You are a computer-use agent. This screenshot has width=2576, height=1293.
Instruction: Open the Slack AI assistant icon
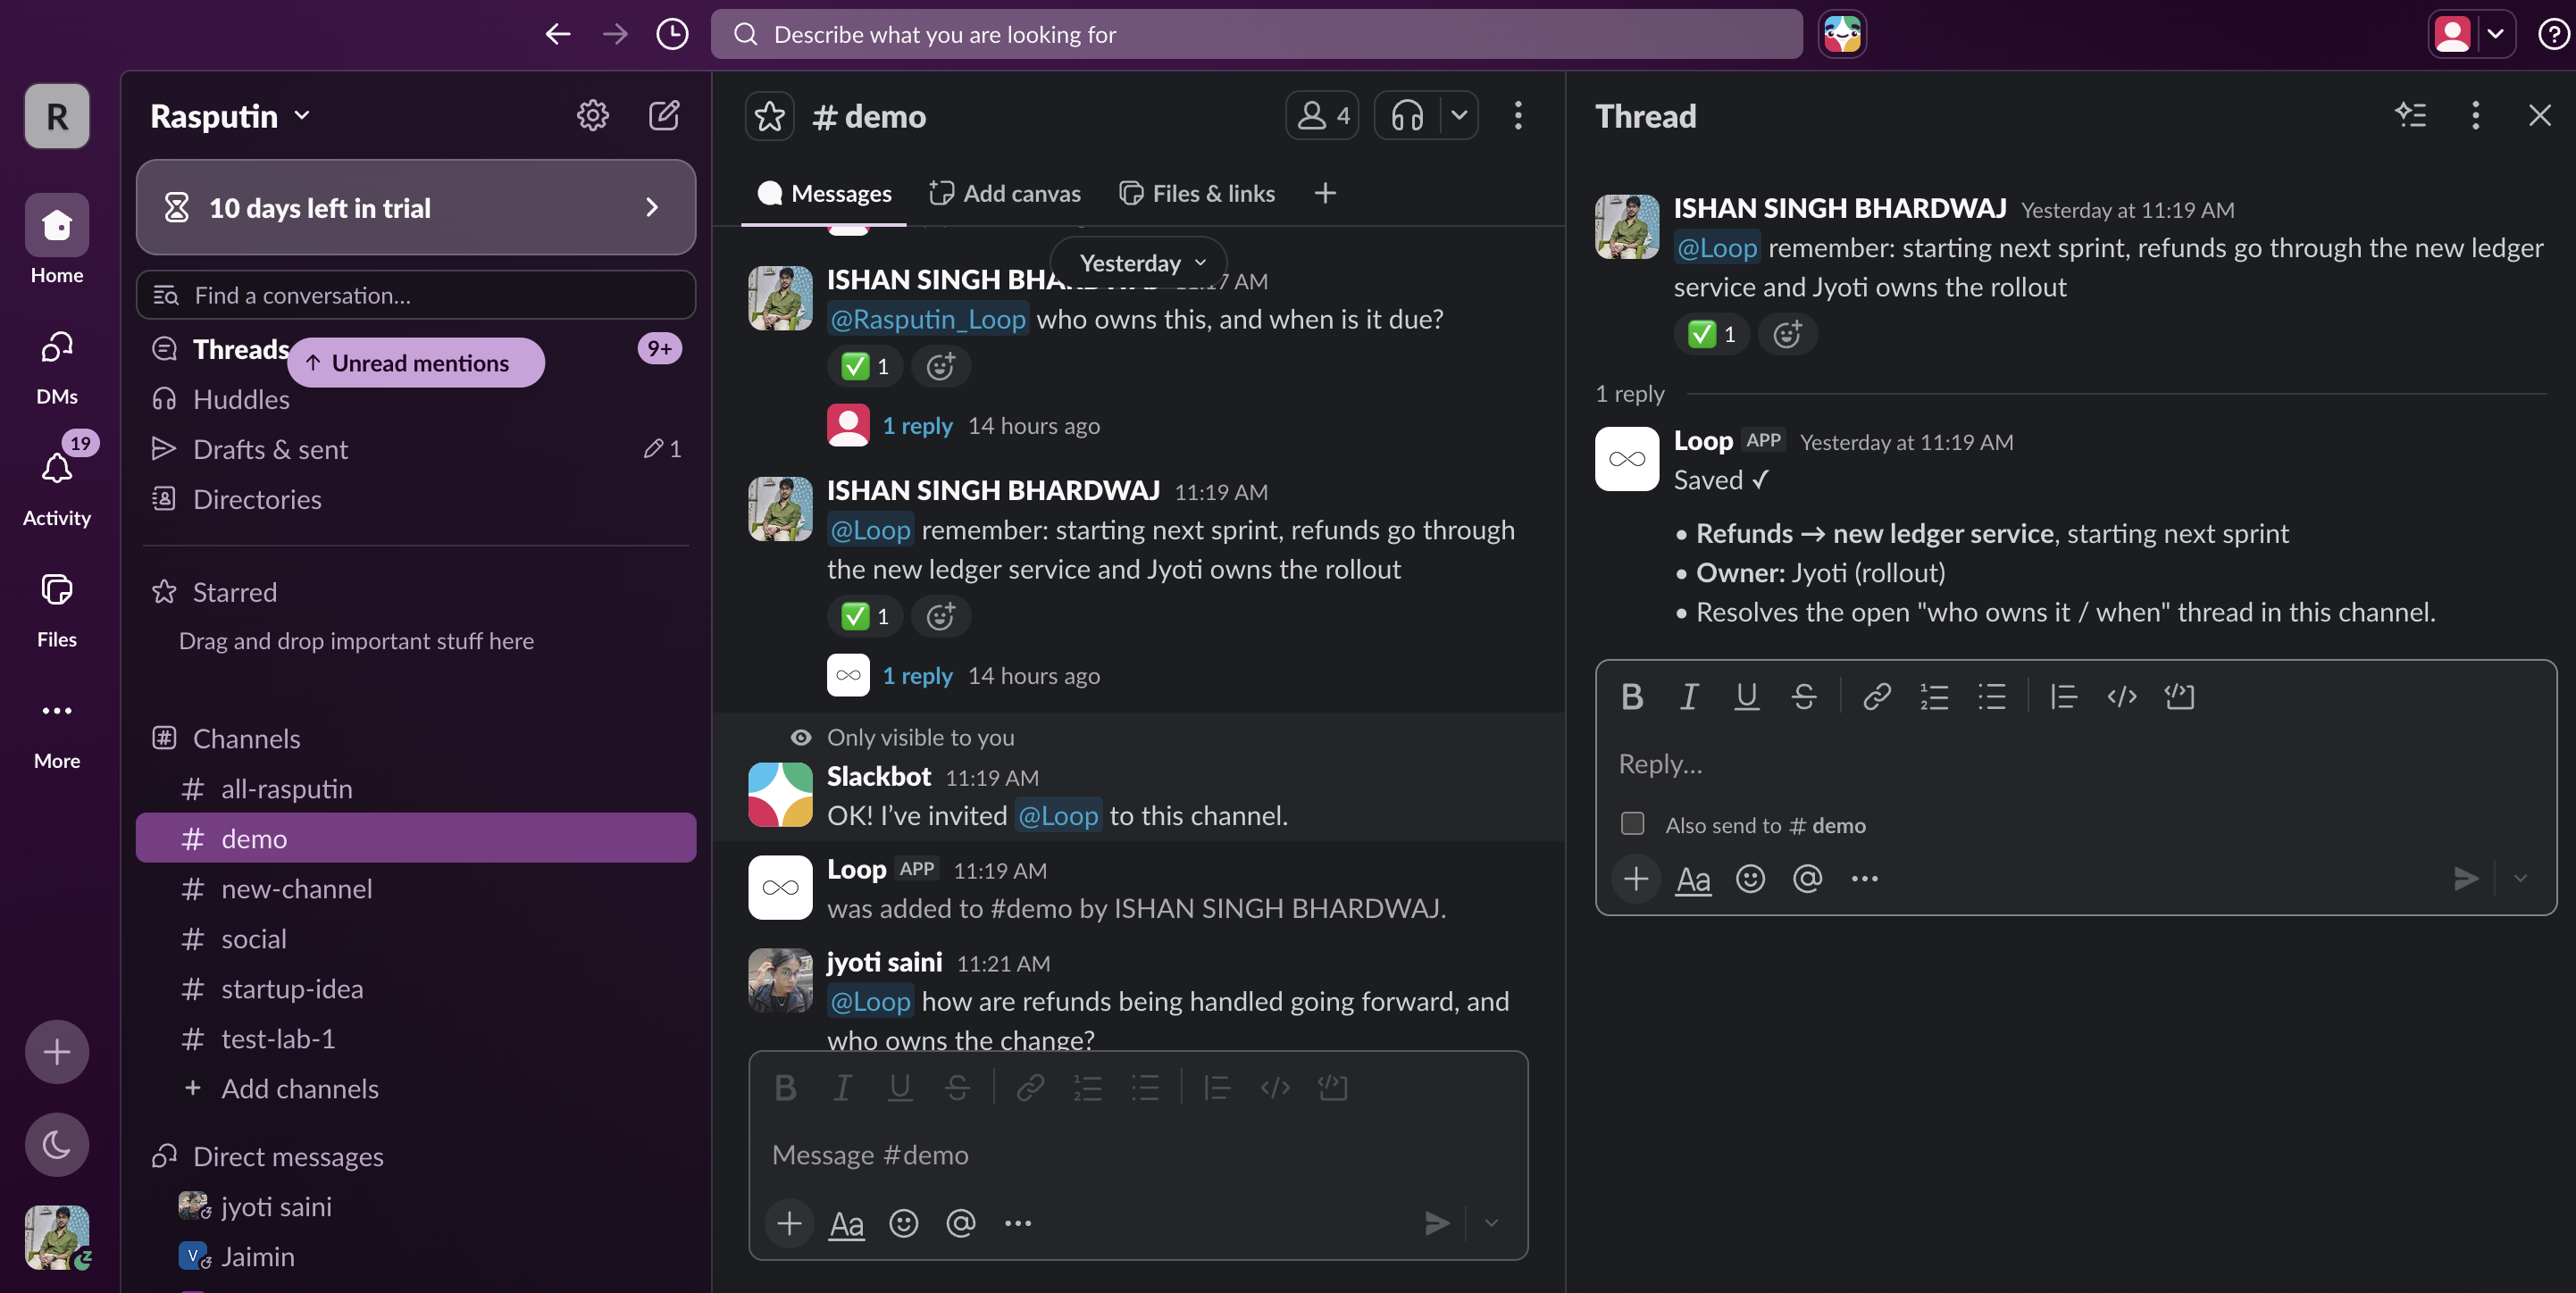coord(1842,34)
